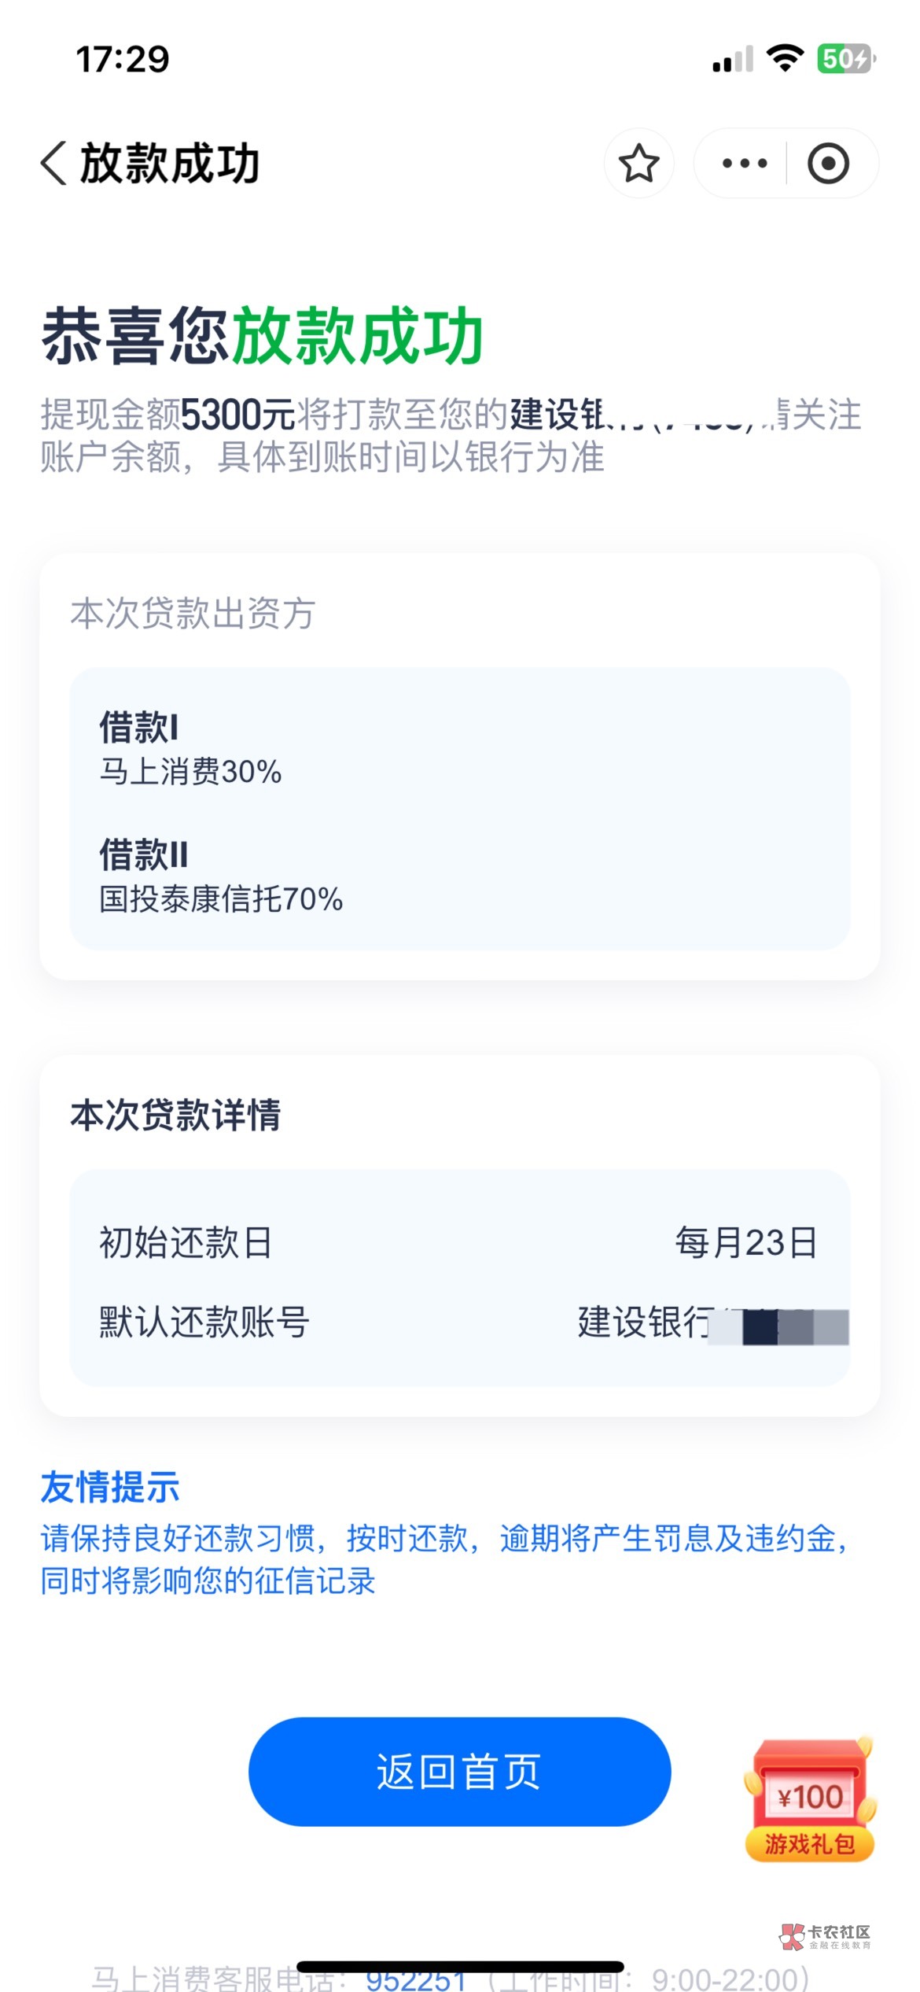Tap the 初始还款日 row
Screen dimensions: 920x1992
click(x=459, y=1243)
